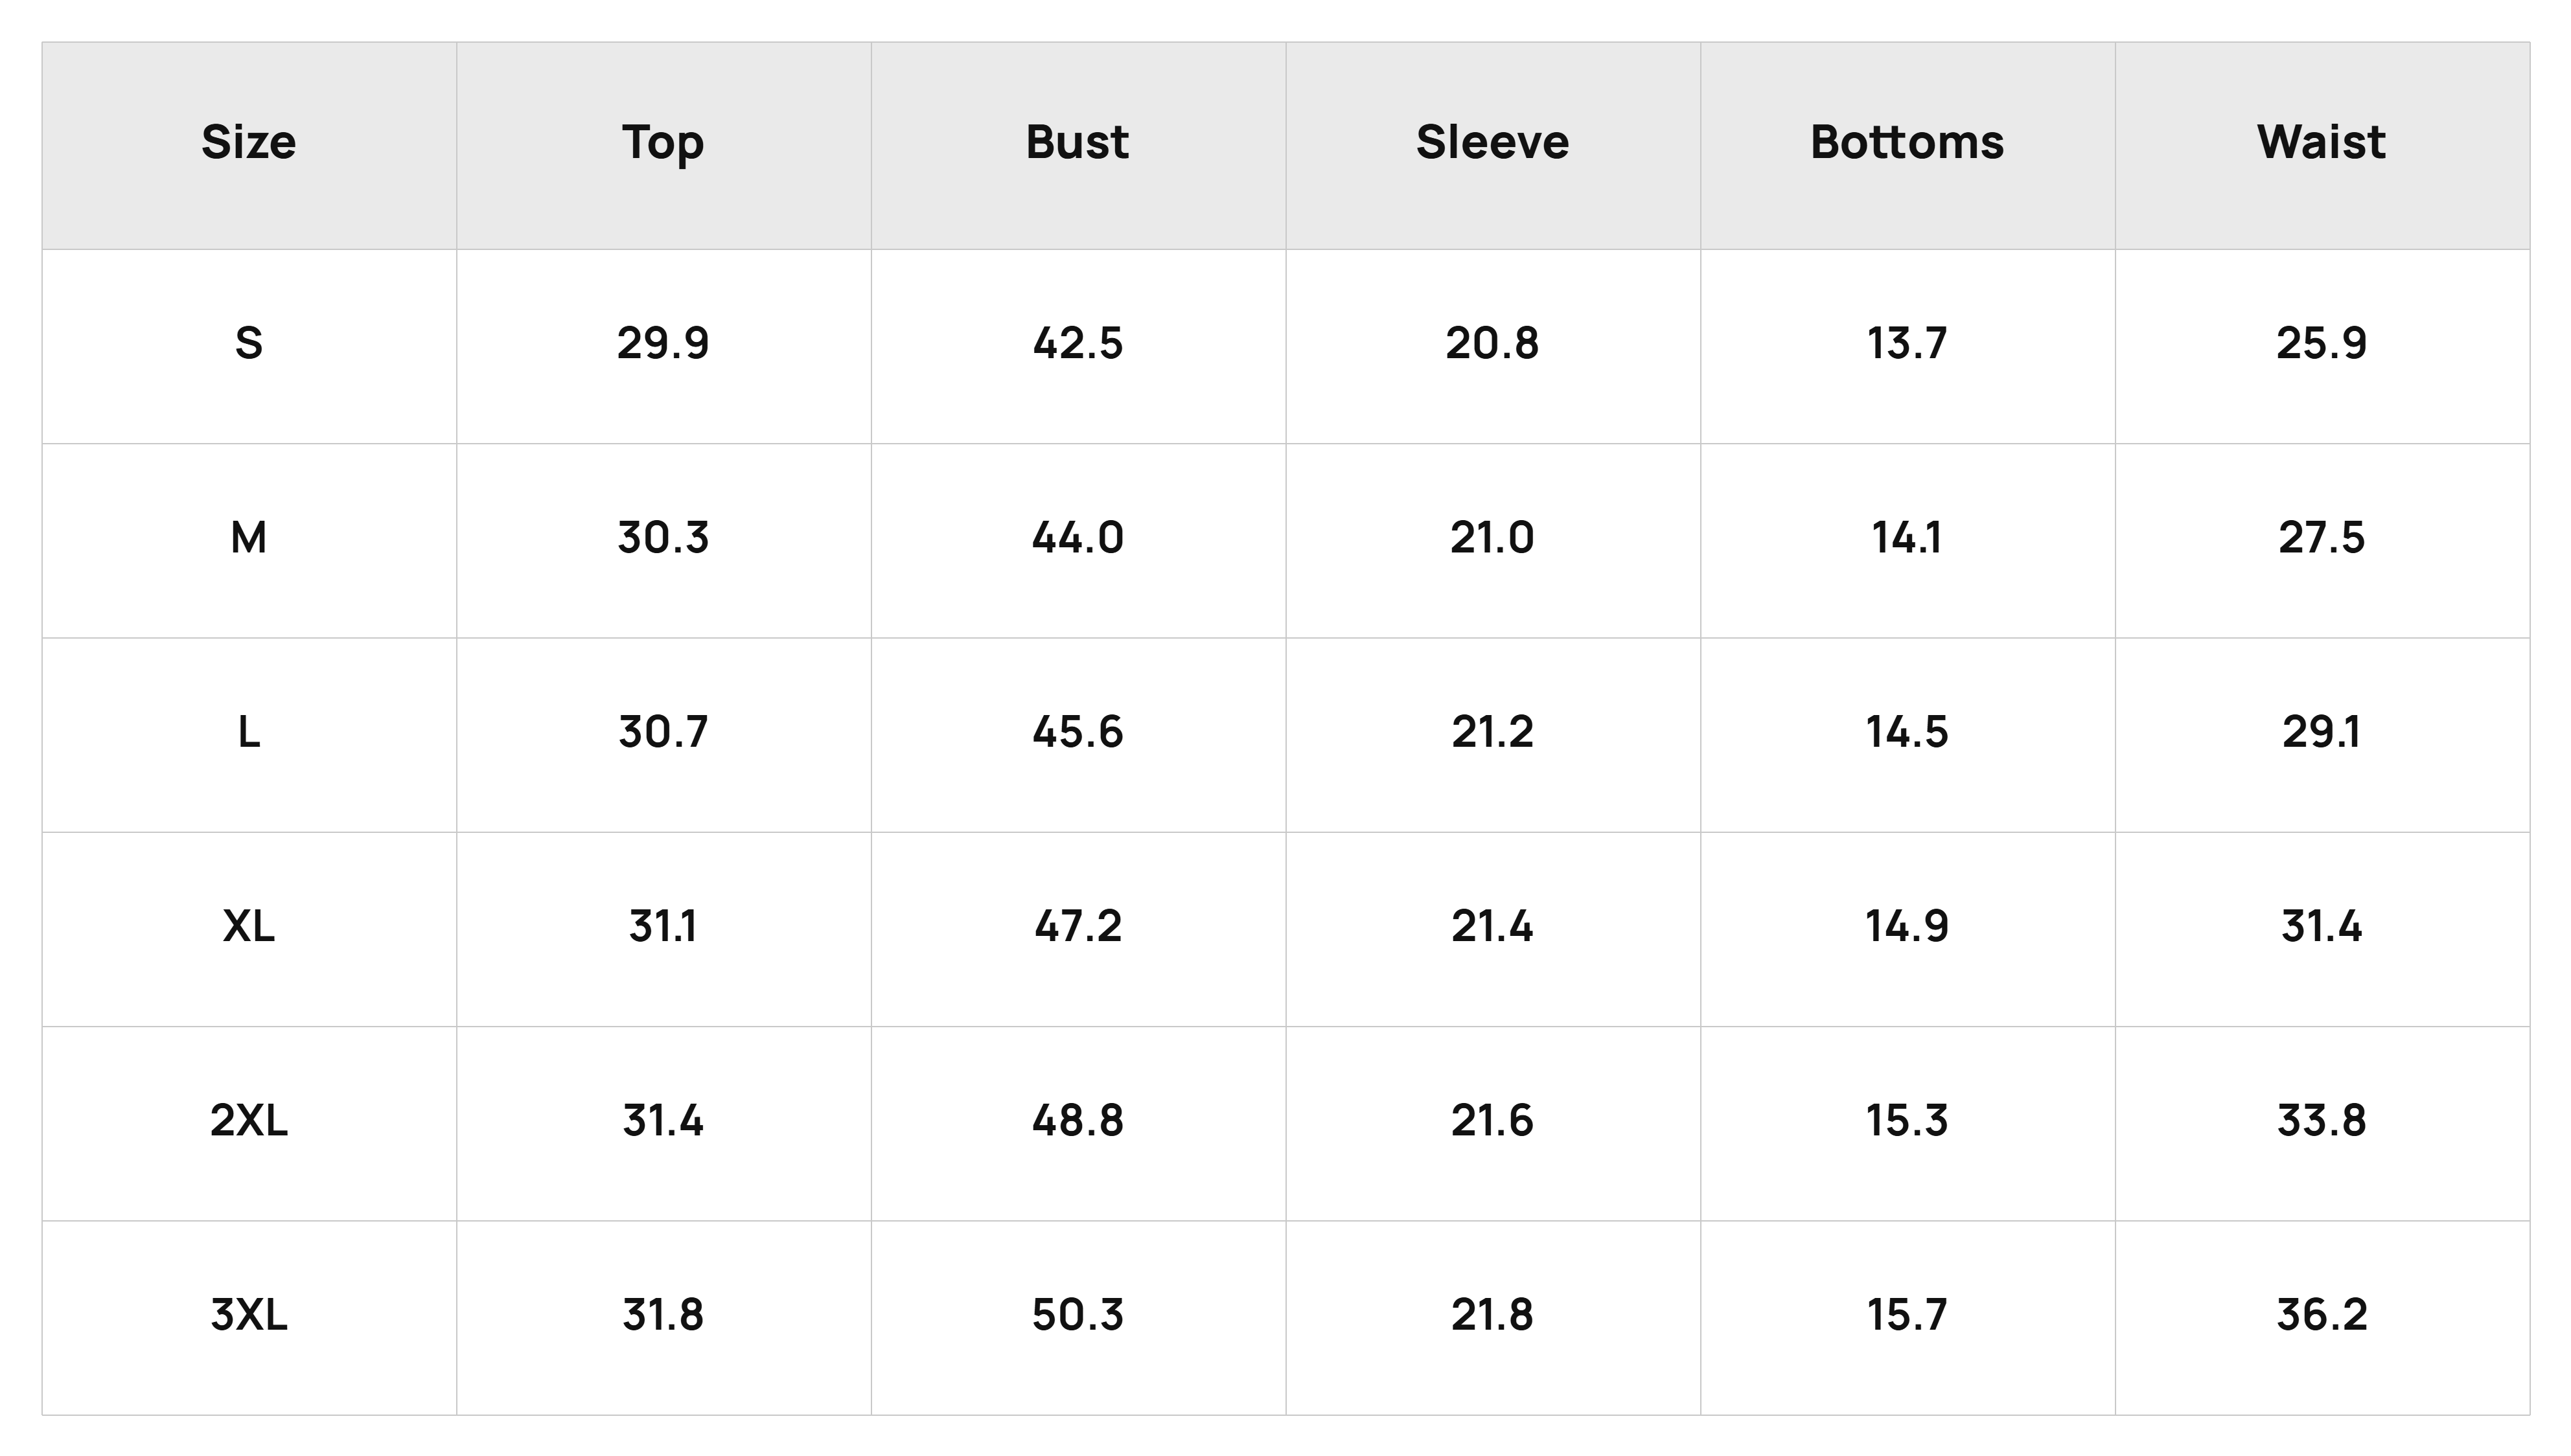Click the 29.1 waist value for L

click(2321, 732)
